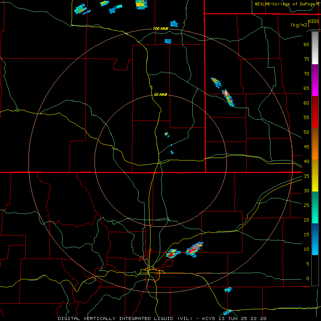This screenshot has width=321, height=321.
Task: Click the 35 value on the color scale
Action: [x=306, y=176]
